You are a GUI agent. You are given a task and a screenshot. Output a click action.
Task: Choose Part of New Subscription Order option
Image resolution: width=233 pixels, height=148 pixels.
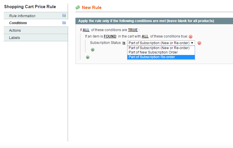click(161, 52)
